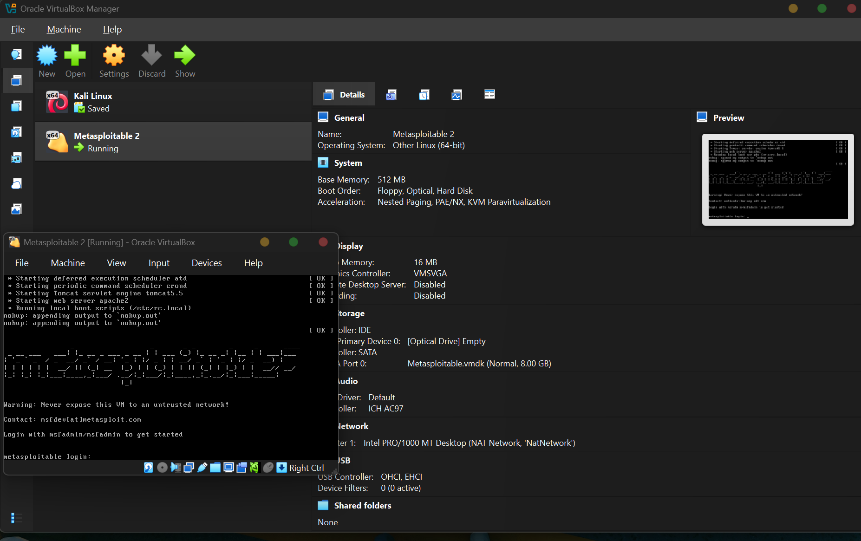Click the hard disk activity icon in VM status bar
Screen dimensions: 861x541
coord(149,468)
